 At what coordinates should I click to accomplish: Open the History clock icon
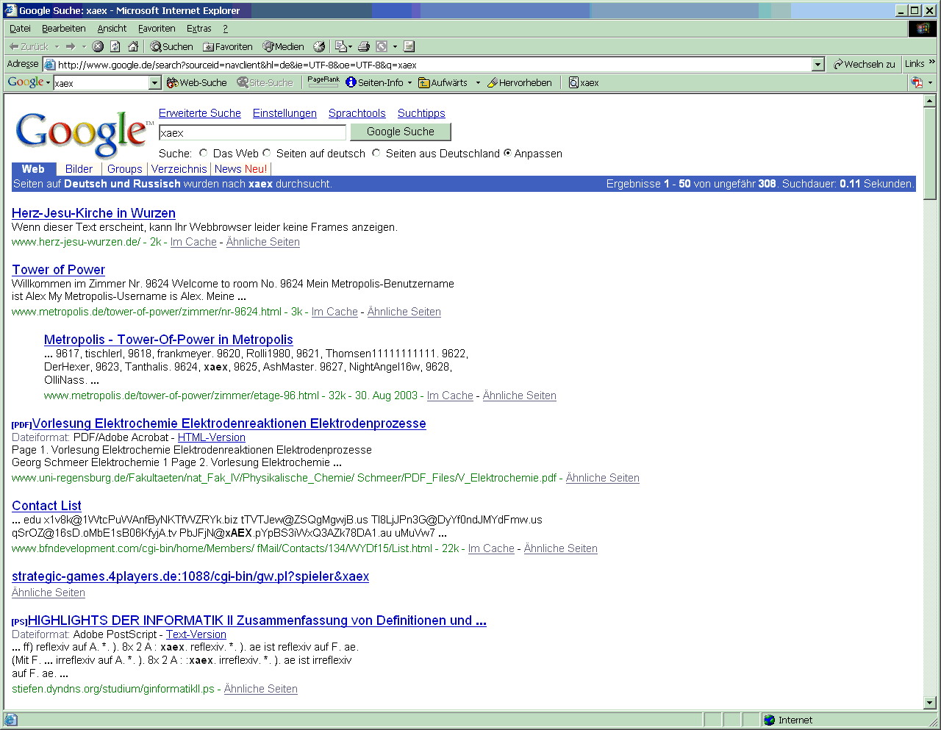319,46
